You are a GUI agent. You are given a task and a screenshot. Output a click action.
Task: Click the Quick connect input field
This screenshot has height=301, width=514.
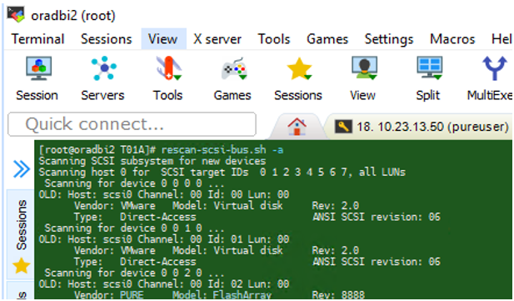tap(132, 124)
